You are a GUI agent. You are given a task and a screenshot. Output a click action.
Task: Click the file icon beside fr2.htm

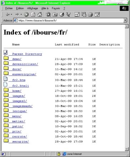click(6, 78)
